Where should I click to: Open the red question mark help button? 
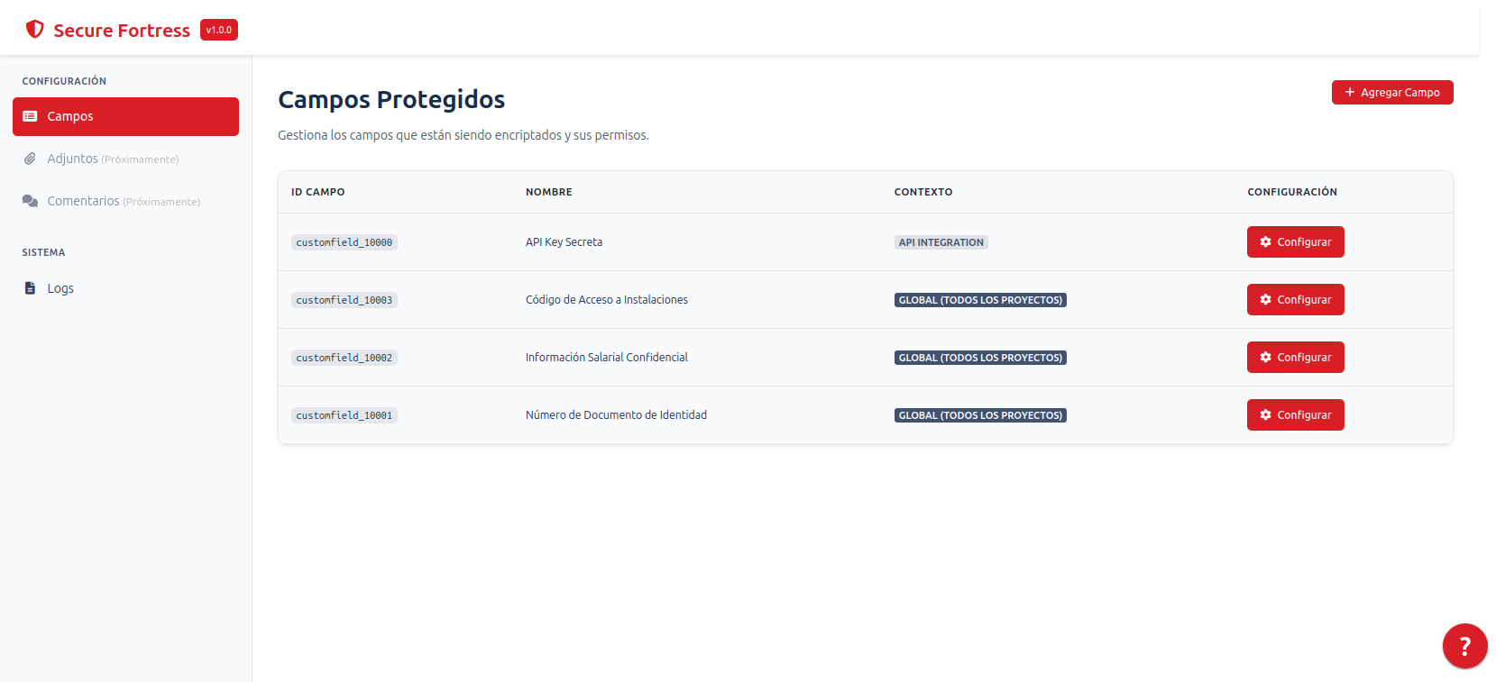tap(1464, 646)
